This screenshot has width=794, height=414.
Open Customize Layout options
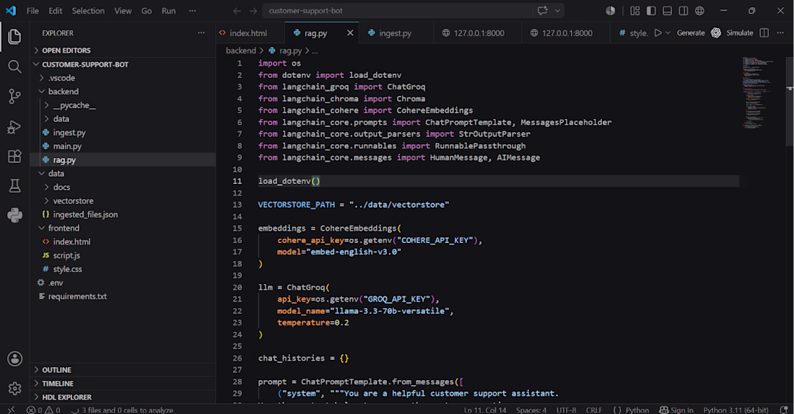[x=635, y=11]
